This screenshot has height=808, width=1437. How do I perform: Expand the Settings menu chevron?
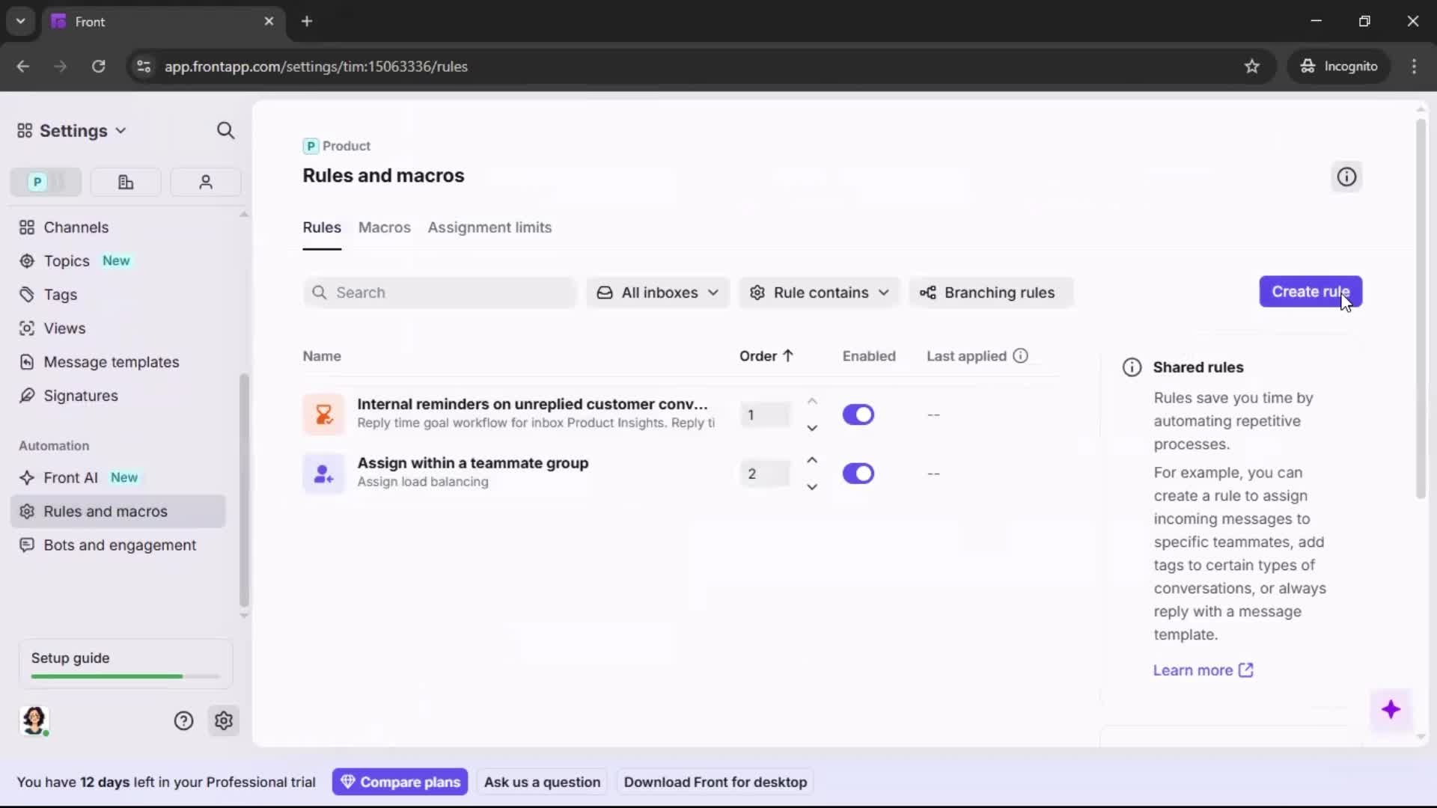click(x=122, y=130)
